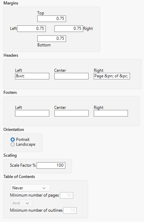The height and width of the screenshot is (222, 144).
Task: Click the Scale Factor % label
Action: pyautogui.click(x=23, y=165)
